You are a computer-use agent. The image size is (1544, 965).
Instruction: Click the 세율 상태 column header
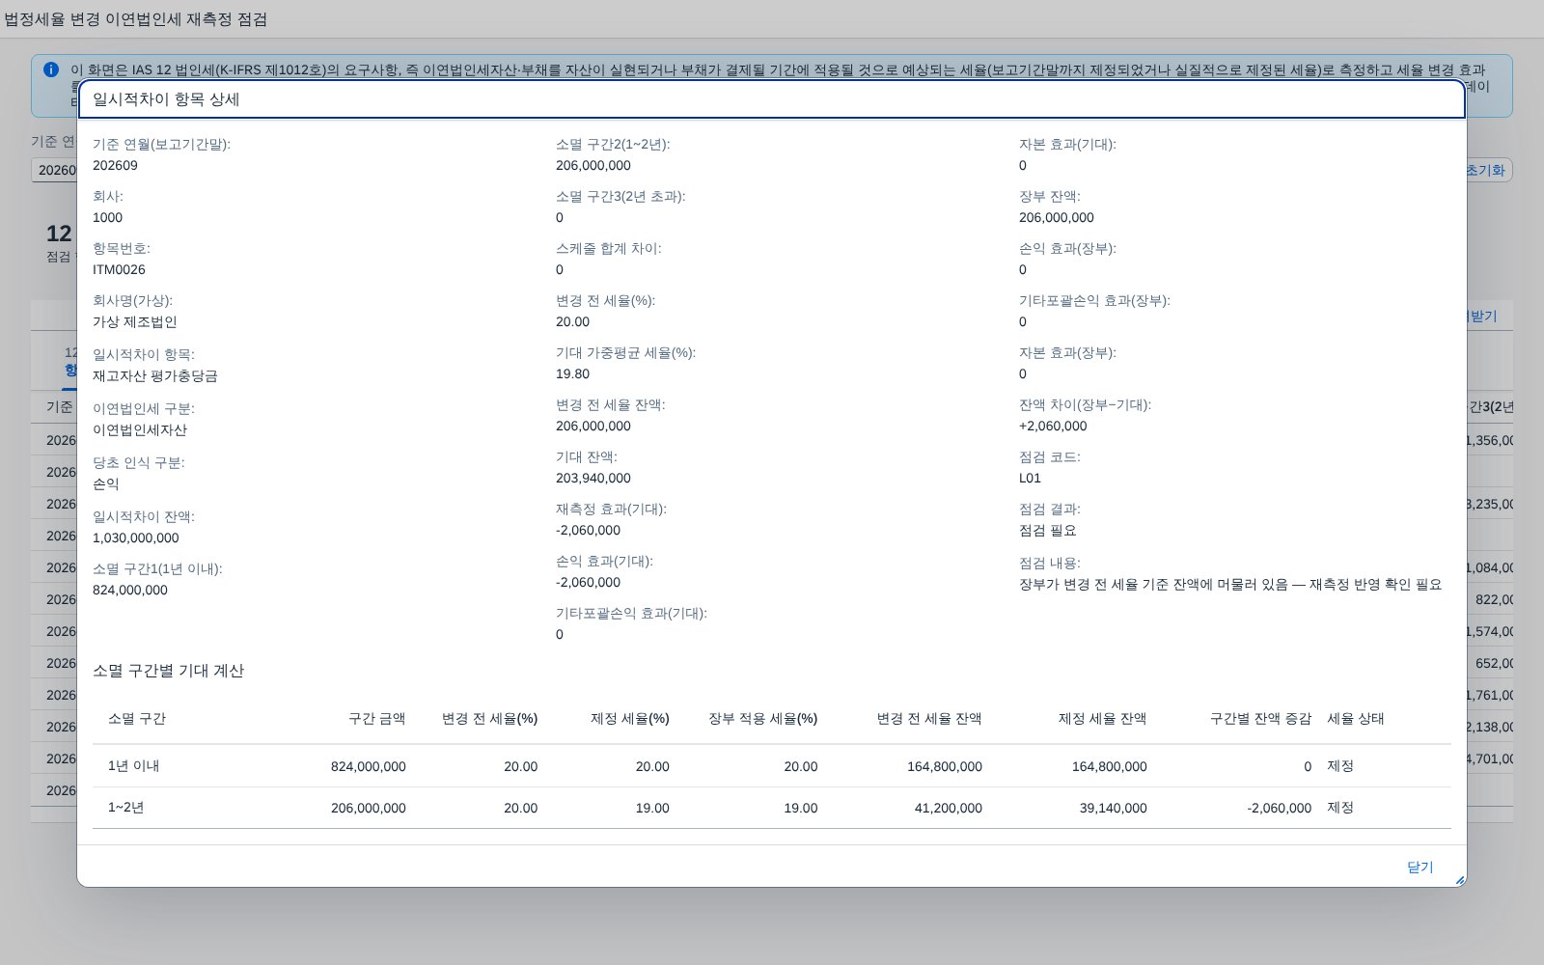pyautogui.click(x=1356, y=718)
